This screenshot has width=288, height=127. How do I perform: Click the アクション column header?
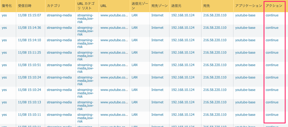(x=275, y=6)
